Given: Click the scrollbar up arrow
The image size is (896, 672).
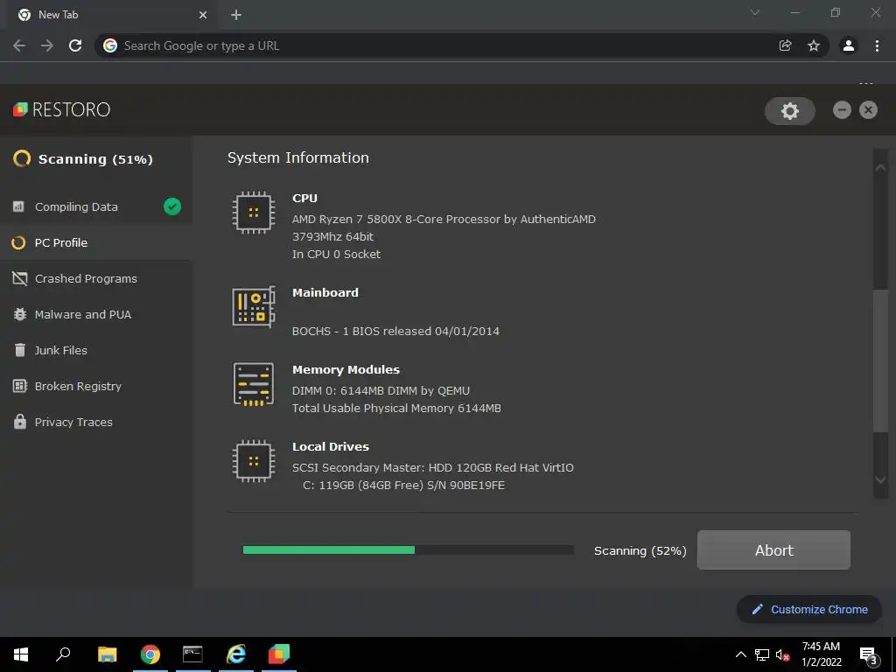Looking at the screenshot, I should pos(880,167).
